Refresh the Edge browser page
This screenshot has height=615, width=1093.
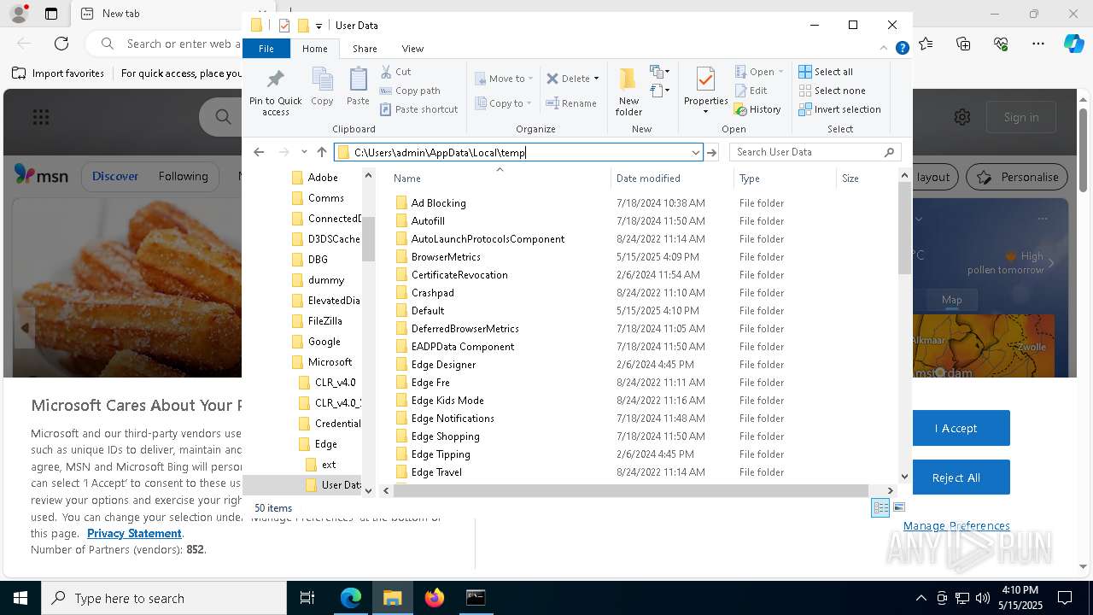pos(61,44)
